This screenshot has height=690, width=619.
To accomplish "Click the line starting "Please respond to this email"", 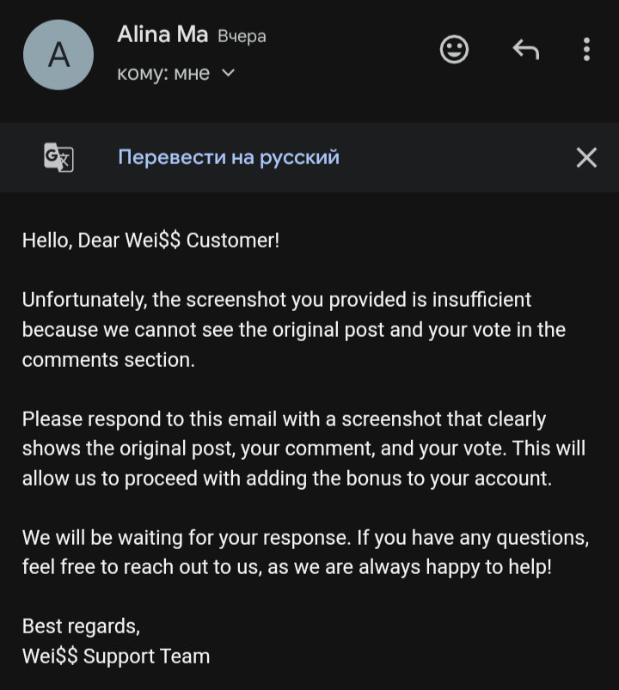I will point(284,419).
